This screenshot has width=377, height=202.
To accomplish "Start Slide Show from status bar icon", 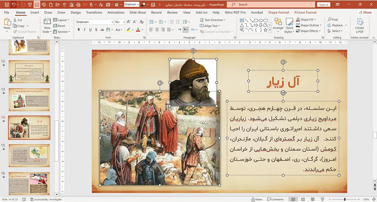I will click(x=322, y=199).
